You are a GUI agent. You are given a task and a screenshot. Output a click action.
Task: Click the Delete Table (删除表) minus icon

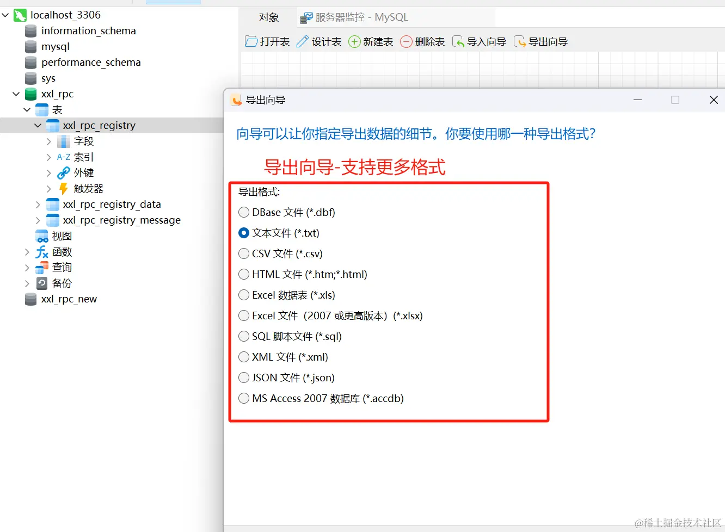click(x=406, y=42)
